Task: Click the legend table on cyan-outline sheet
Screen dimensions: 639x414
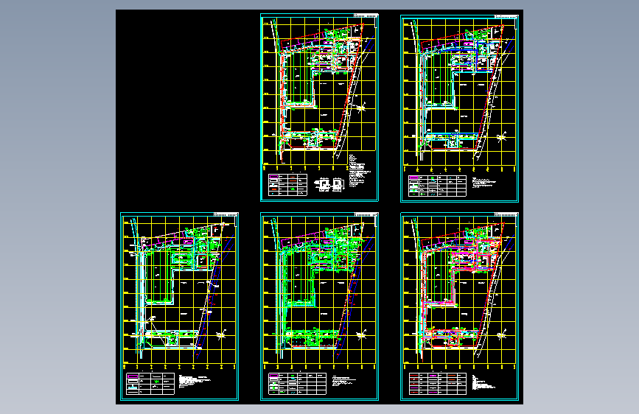Action: 150,384
